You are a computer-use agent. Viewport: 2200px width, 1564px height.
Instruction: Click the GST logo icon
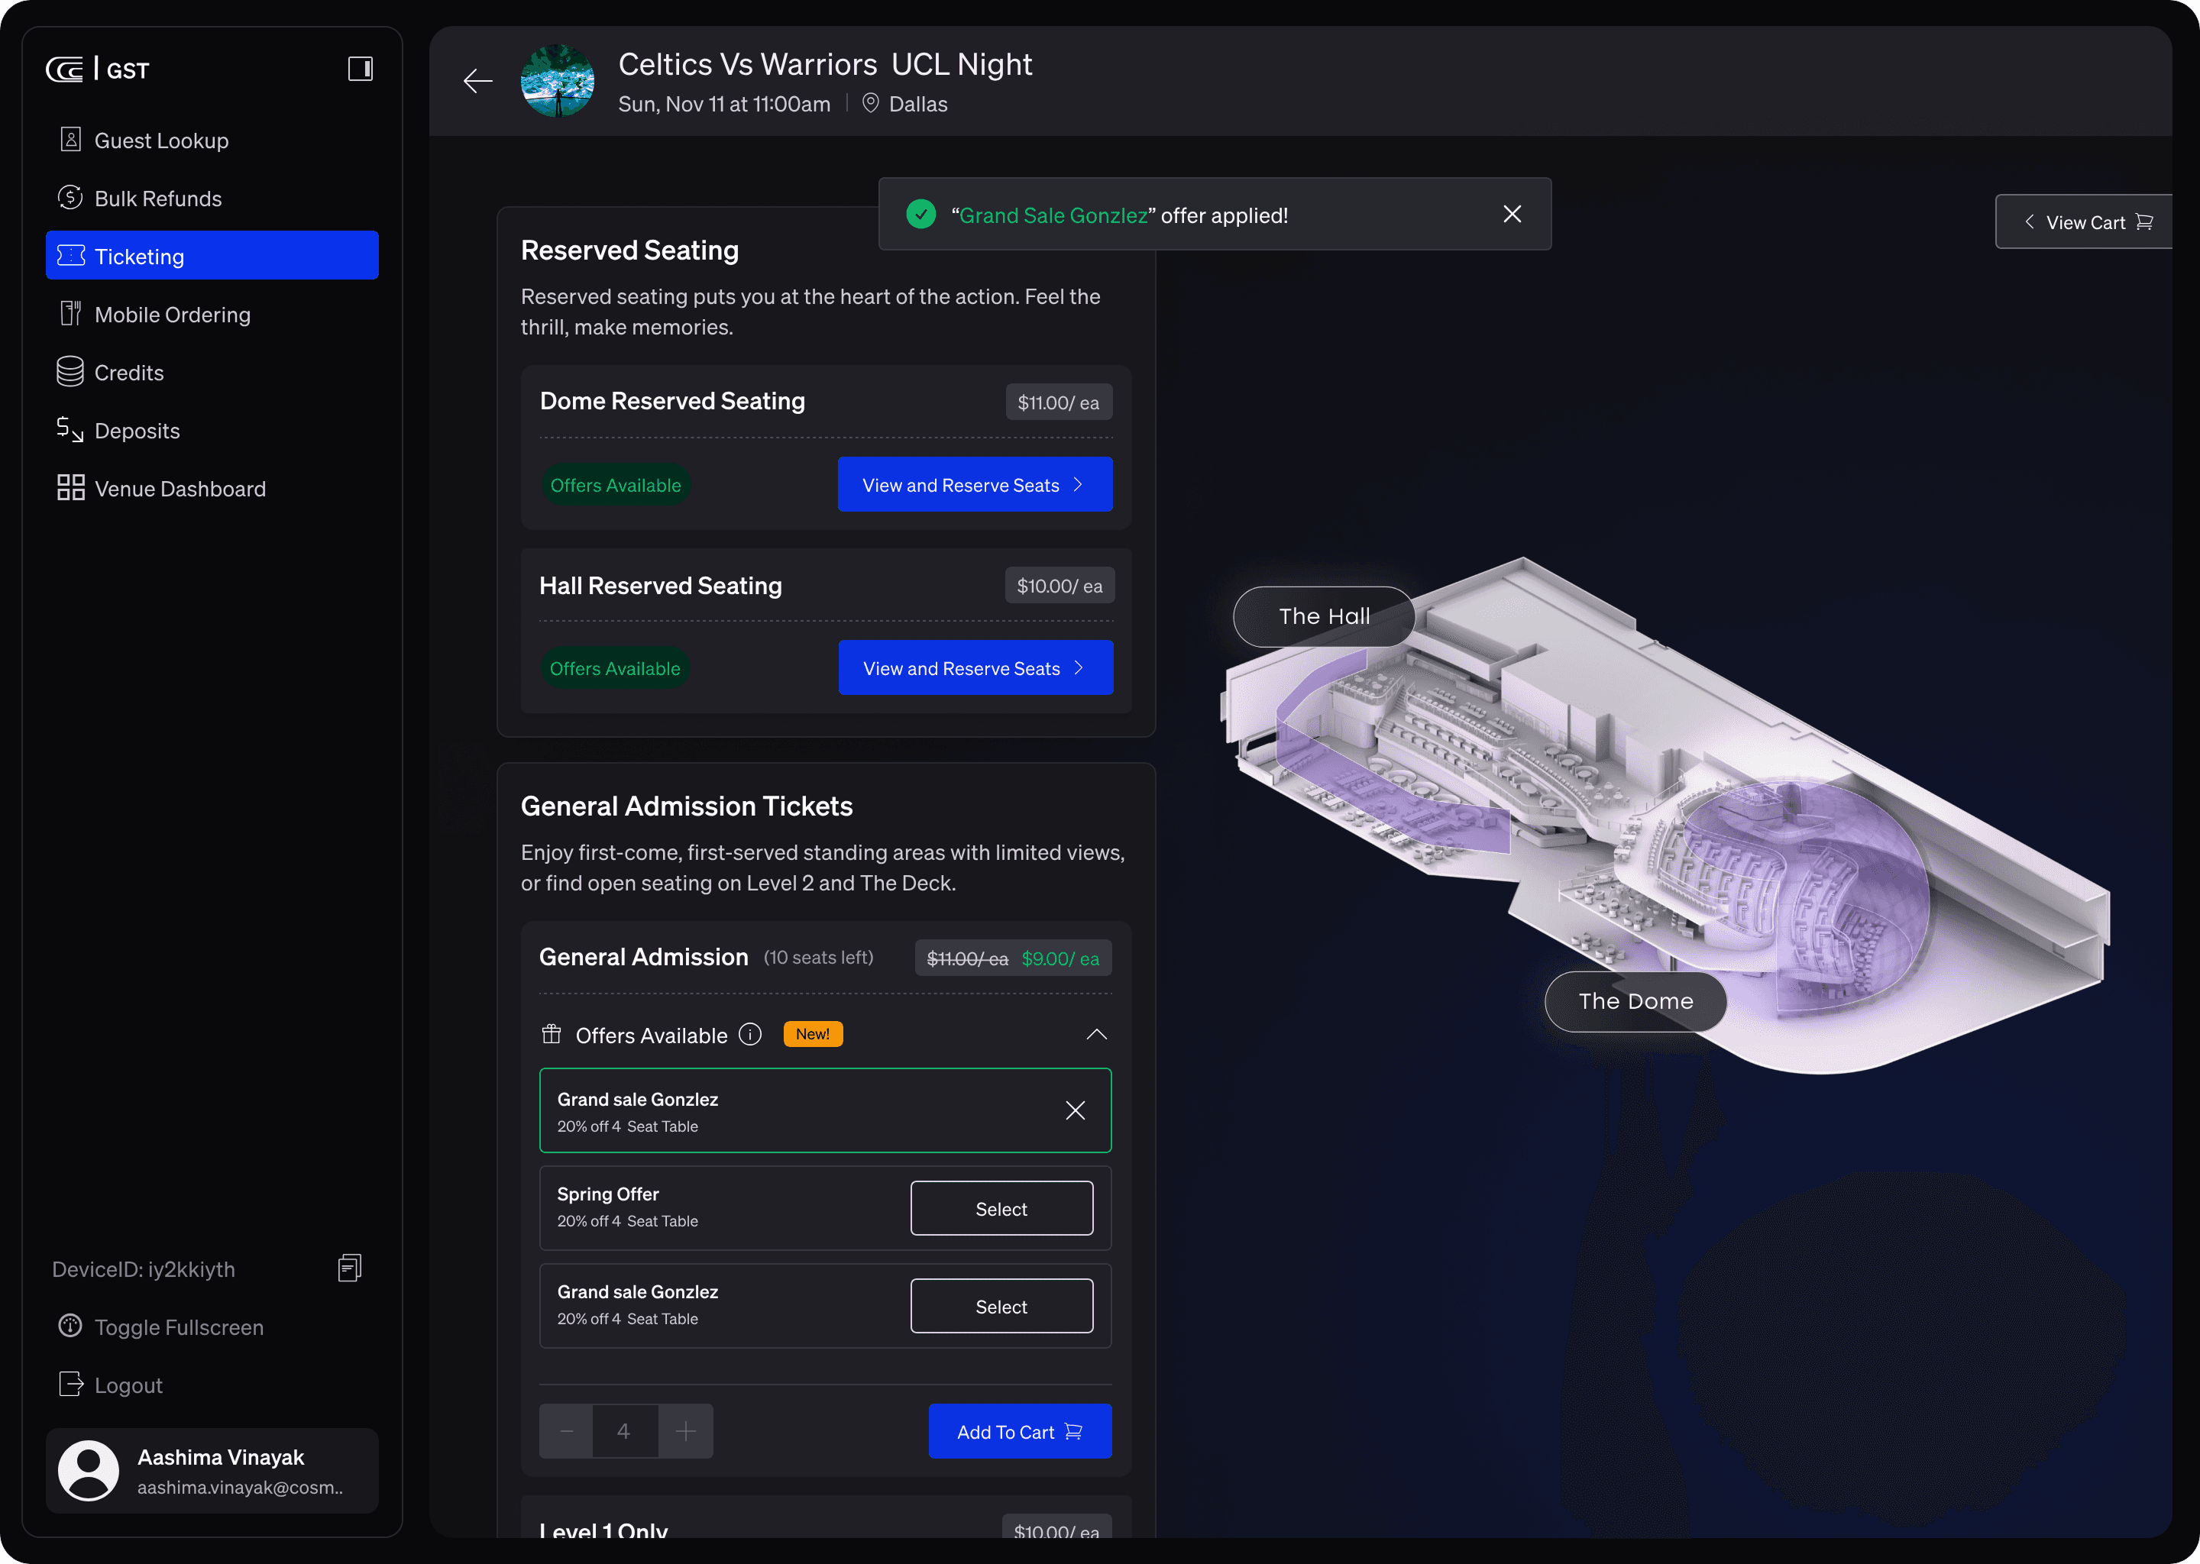pos(66,69)
